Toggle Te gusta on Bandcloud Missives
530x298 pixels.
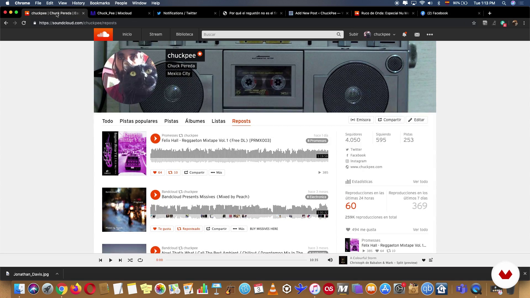pyautogui.click(x=162, y=229)
